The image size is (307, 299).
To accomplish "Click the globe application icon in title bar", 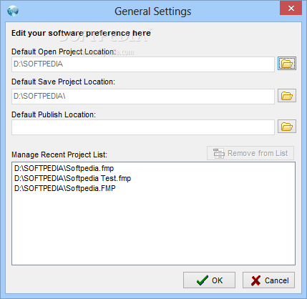I will click(13, 11).
